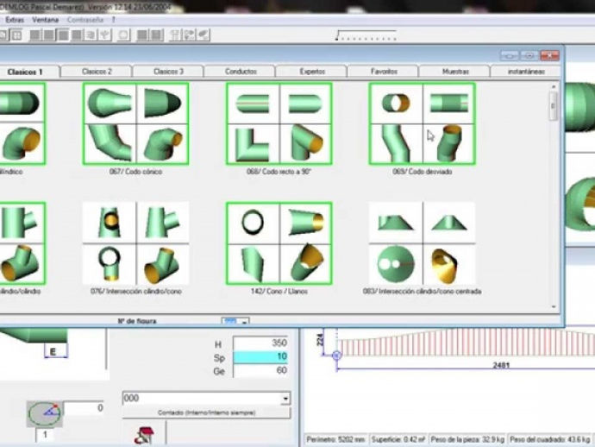This screenshot has height=447, width=595.
Task: Pick the bottom-left bent pipe thumbnail in 067 Codo cónico
Action: point(110,143)
